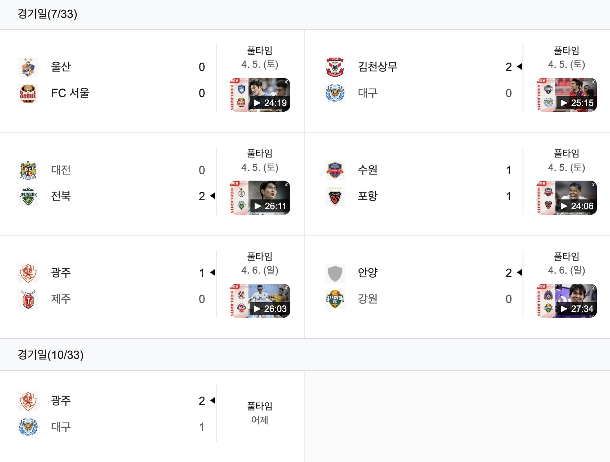The image size is (610, 462).
Task: Click the Pohang Steelers team logo
Action: coord(335,197)
